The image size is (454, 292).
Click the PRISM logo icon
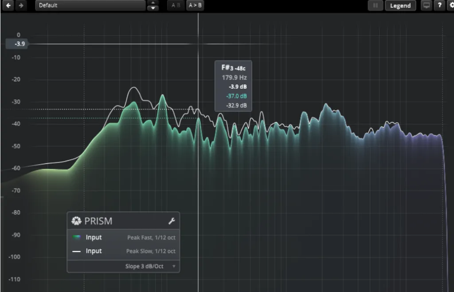76,221
